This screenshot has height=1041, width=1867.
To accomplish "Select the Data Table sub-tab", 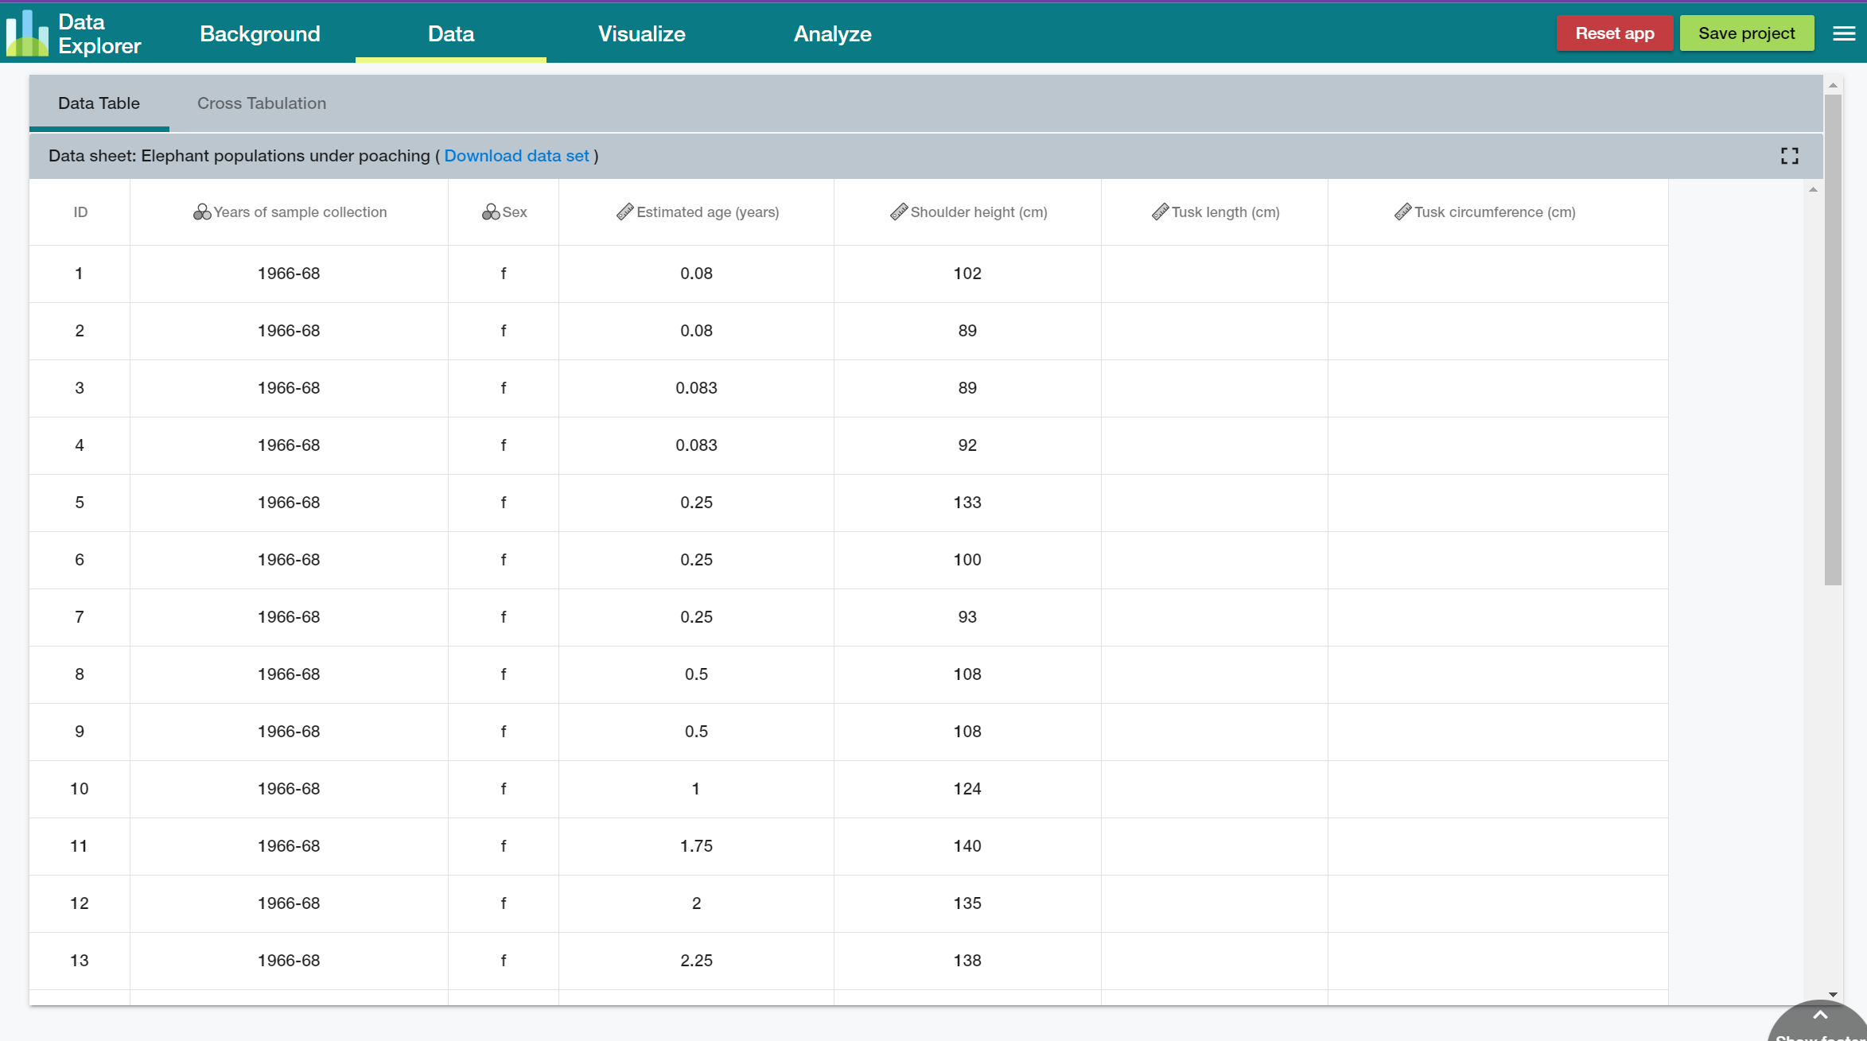I will 99,103.
